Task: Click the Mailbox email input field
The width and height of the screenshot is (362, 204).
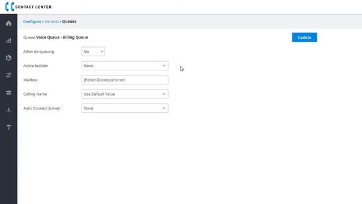Action: coord(124,80)
